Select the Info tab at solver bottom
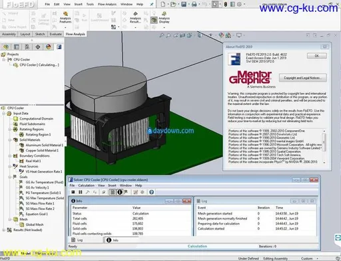This screenshot has width=341, height=261. 113,240
